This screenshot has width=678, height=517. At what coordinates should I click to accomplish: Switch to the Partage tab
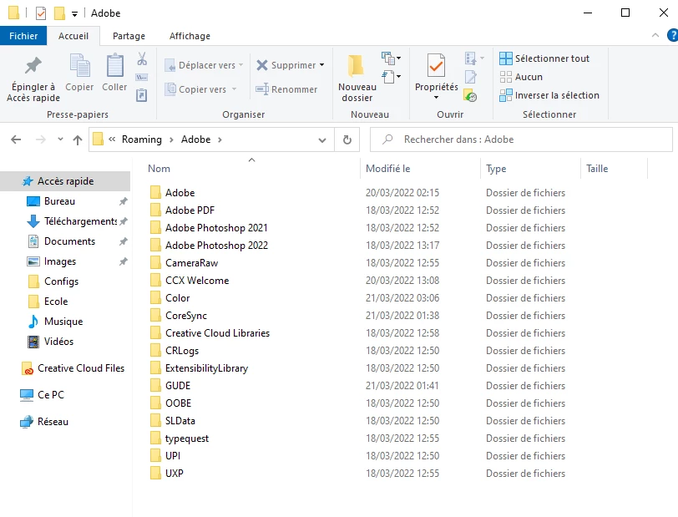tap(129, 36)
